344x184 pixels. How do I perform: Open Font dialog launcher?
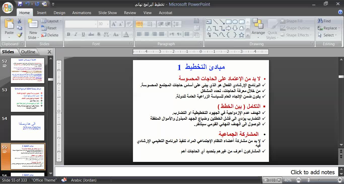click(x=131, y=44)
